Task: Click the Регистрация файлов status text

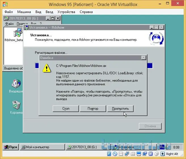Action: 51,53
